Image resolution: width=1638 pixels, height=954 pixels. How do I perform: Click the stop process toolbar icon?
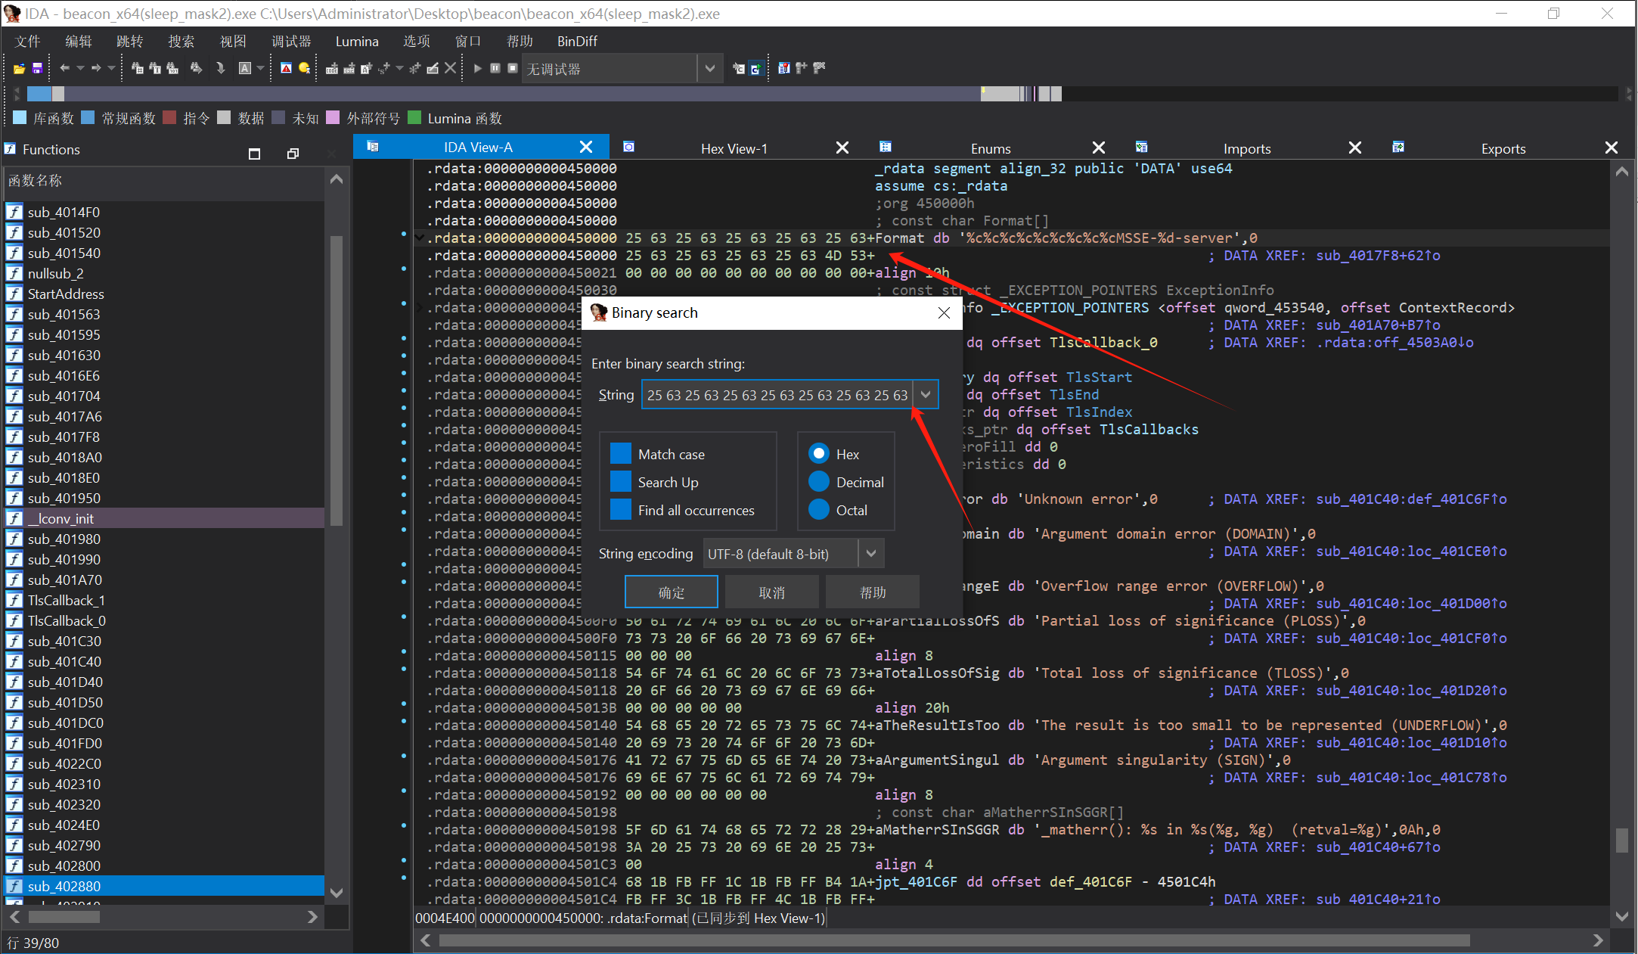(513, 69)
